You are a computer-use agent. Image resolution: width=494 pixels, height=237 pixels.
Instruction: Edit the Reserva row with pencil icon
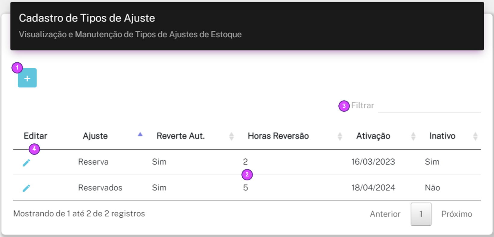26,163
